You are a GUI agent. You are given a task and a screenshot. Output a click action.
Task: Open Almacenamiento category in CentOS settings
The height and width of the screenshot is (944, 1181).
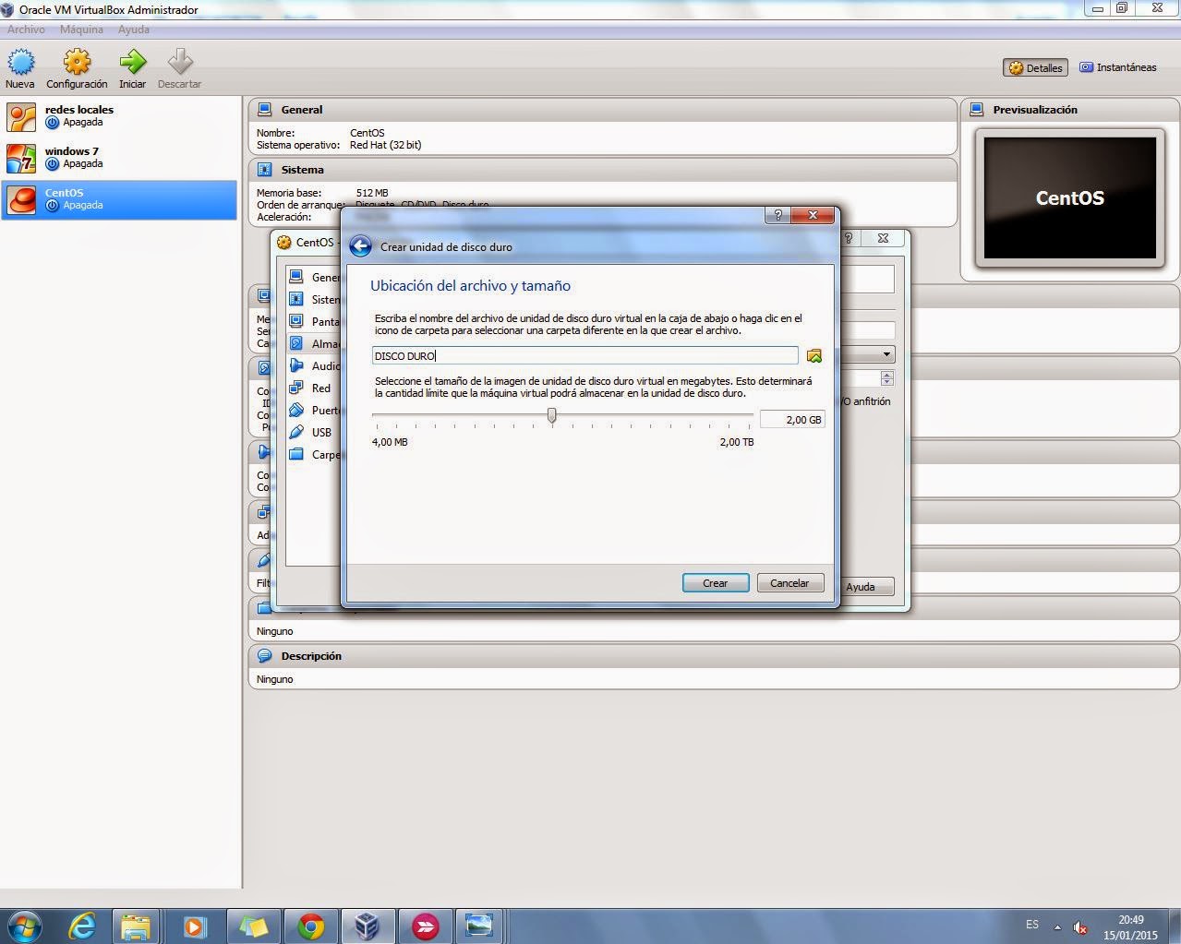coord(314,343)
